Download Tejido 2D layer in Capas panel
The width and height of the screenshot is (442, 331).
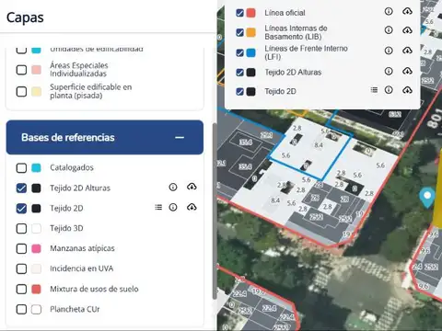click(x=192, y=207)
